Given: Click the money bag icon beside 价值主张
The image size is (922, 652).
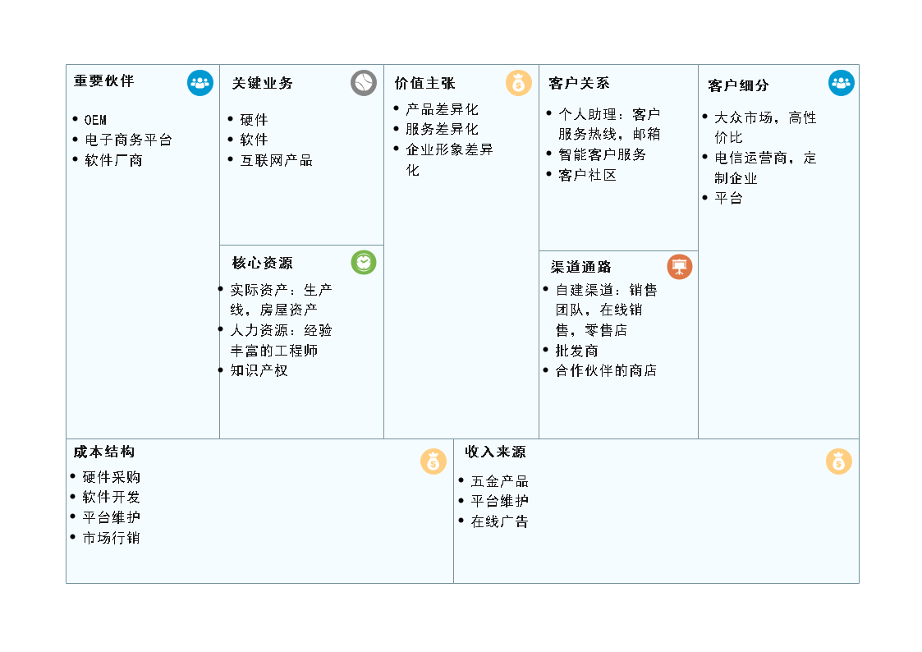Looking at the screenshot, I should pyautogui.click(x=519, y=84).
